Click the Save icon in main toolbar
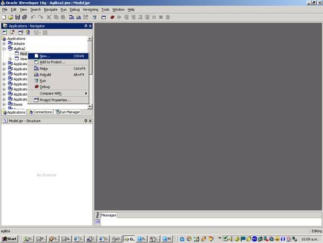Viewport: 323px width, 243px height. click(18, 17)
